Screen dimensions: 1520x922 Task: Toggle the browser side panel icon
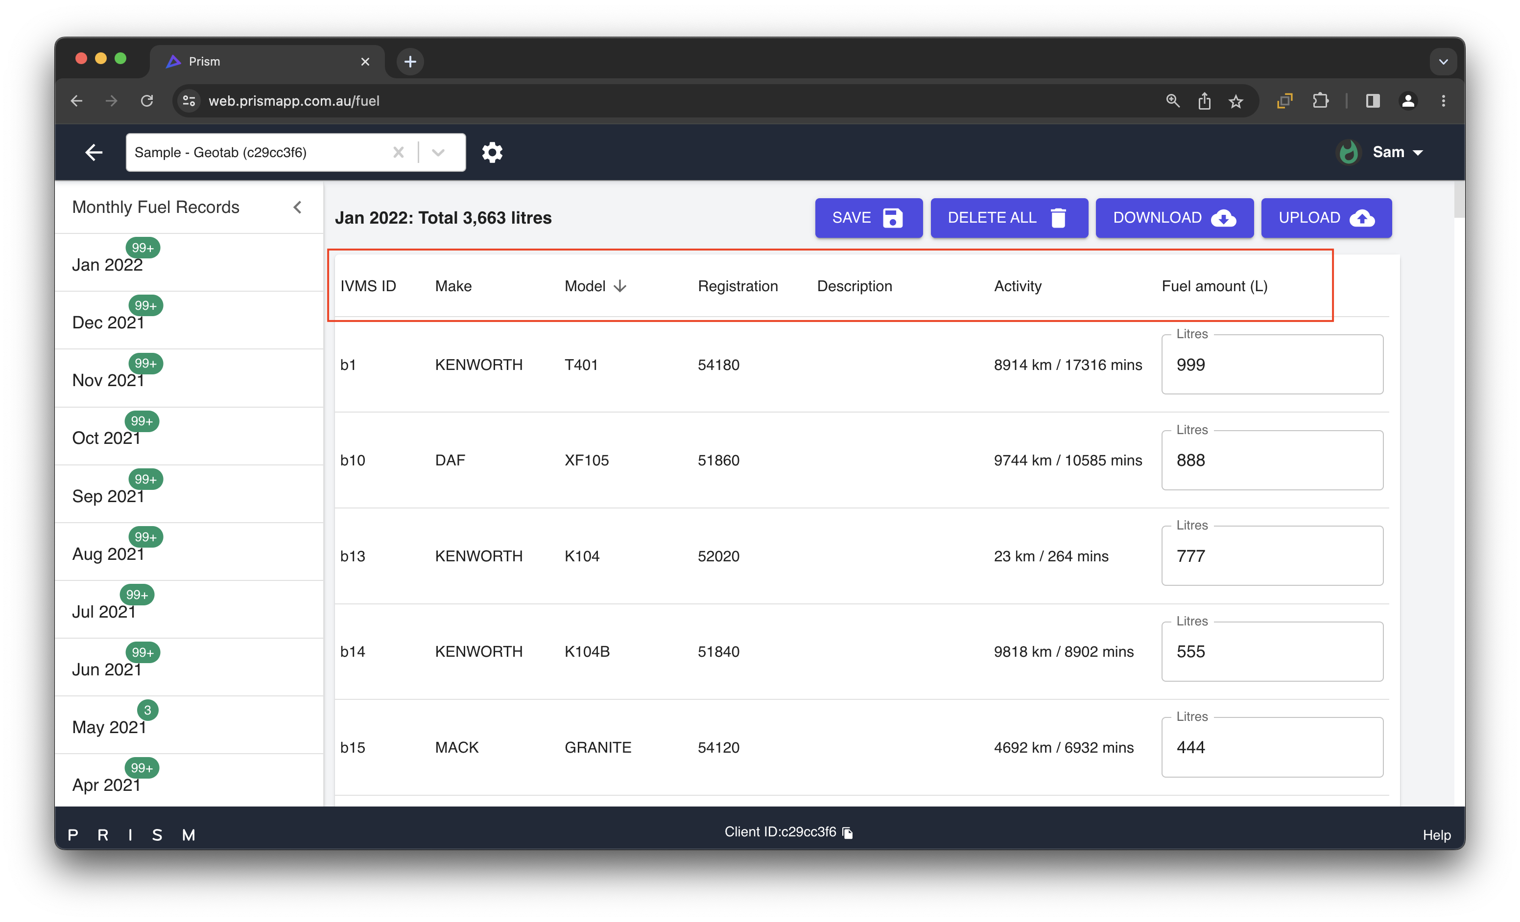[1373, 101]
